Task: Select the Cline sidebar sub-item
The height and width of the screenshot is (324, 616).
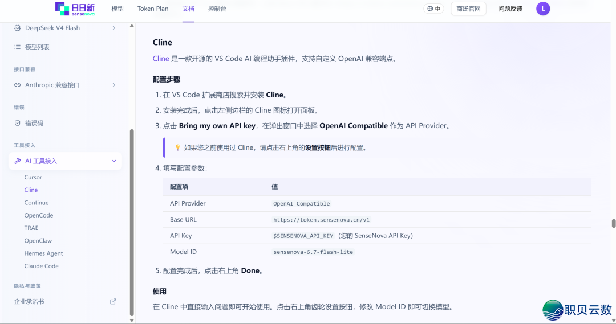Action: point(31,190)
